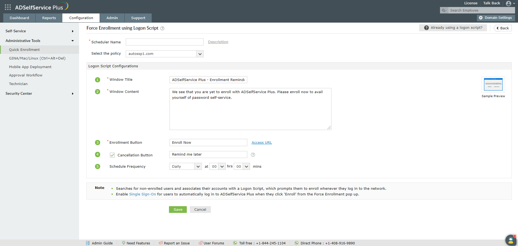Click the Back button
This screenshot has height=246, width=518.
(x=503, y=28)
